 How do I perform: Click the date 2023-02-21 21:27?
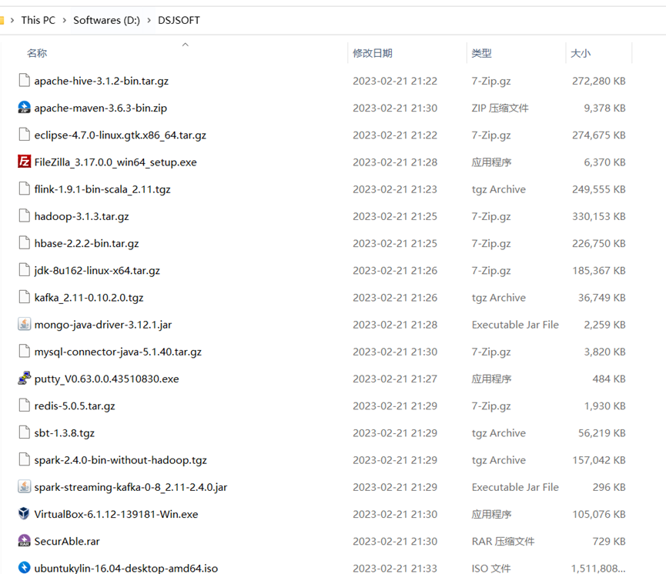pyautogui.click(x=395, y=379)
